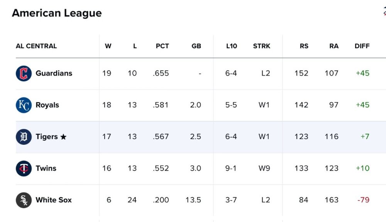
Task: Sort by L10 column header
Action: 232,46
